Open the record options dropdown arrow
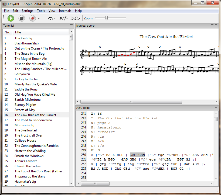The image size is (221, 195). 39,18
